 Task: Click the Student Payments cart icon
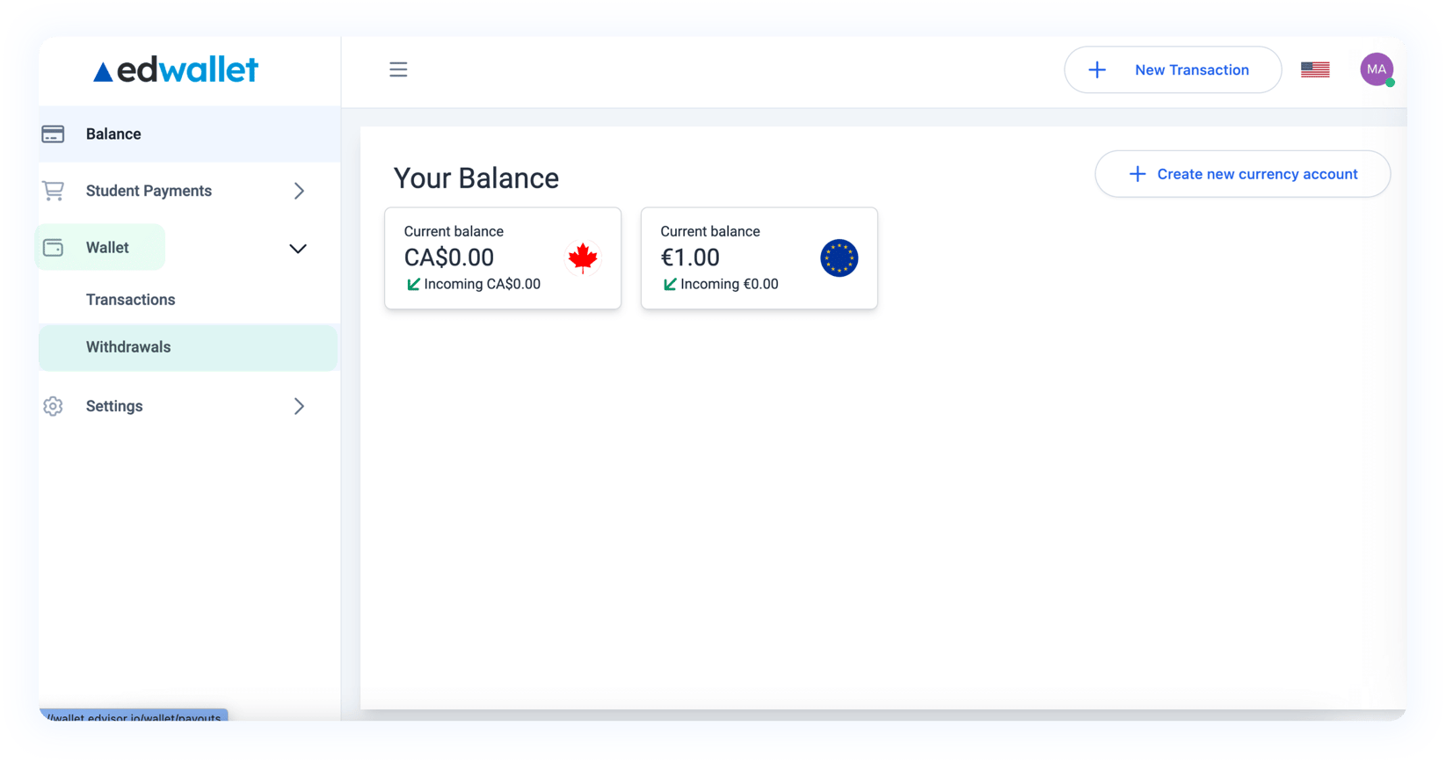(54, 191)
